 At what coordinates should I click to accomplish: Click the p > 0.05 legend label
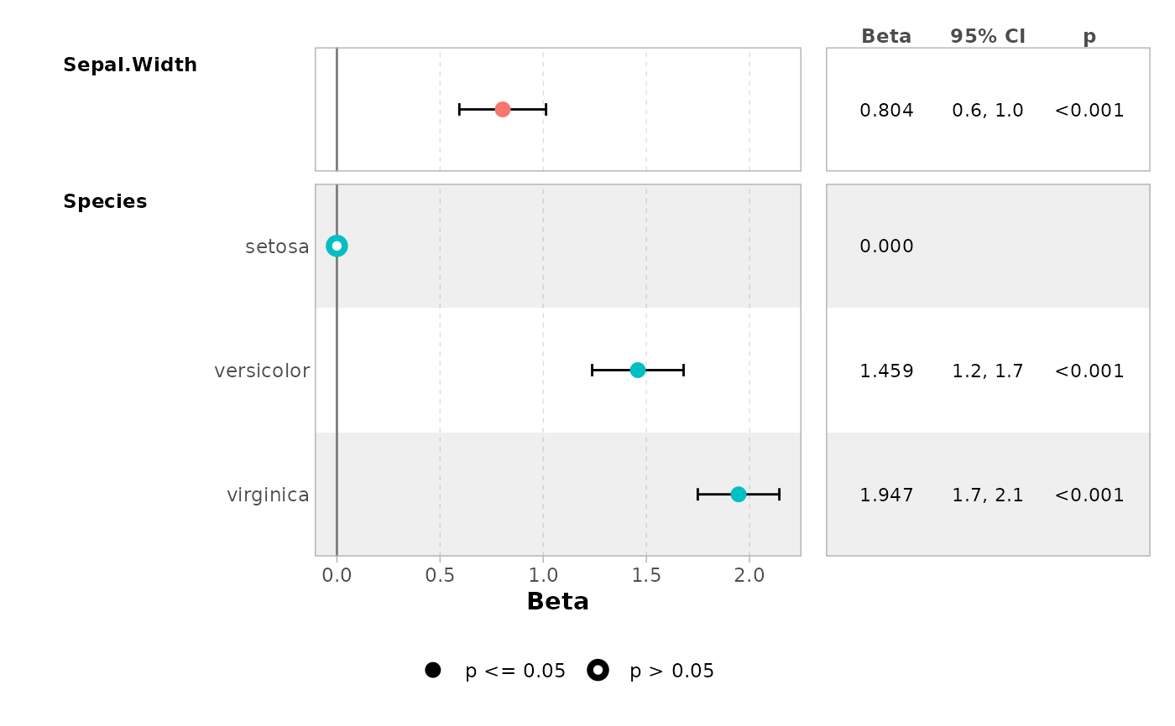point(671,672)
